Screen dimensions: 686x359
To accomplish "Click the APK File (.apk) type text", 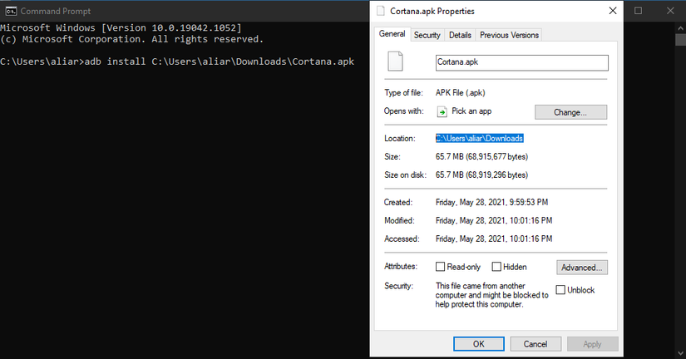I will (461, 93).
